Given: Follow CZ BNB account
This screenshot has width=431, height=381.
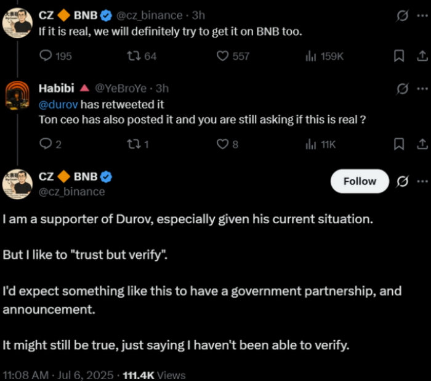Looking at the screenshot, I should click(360, 181).
